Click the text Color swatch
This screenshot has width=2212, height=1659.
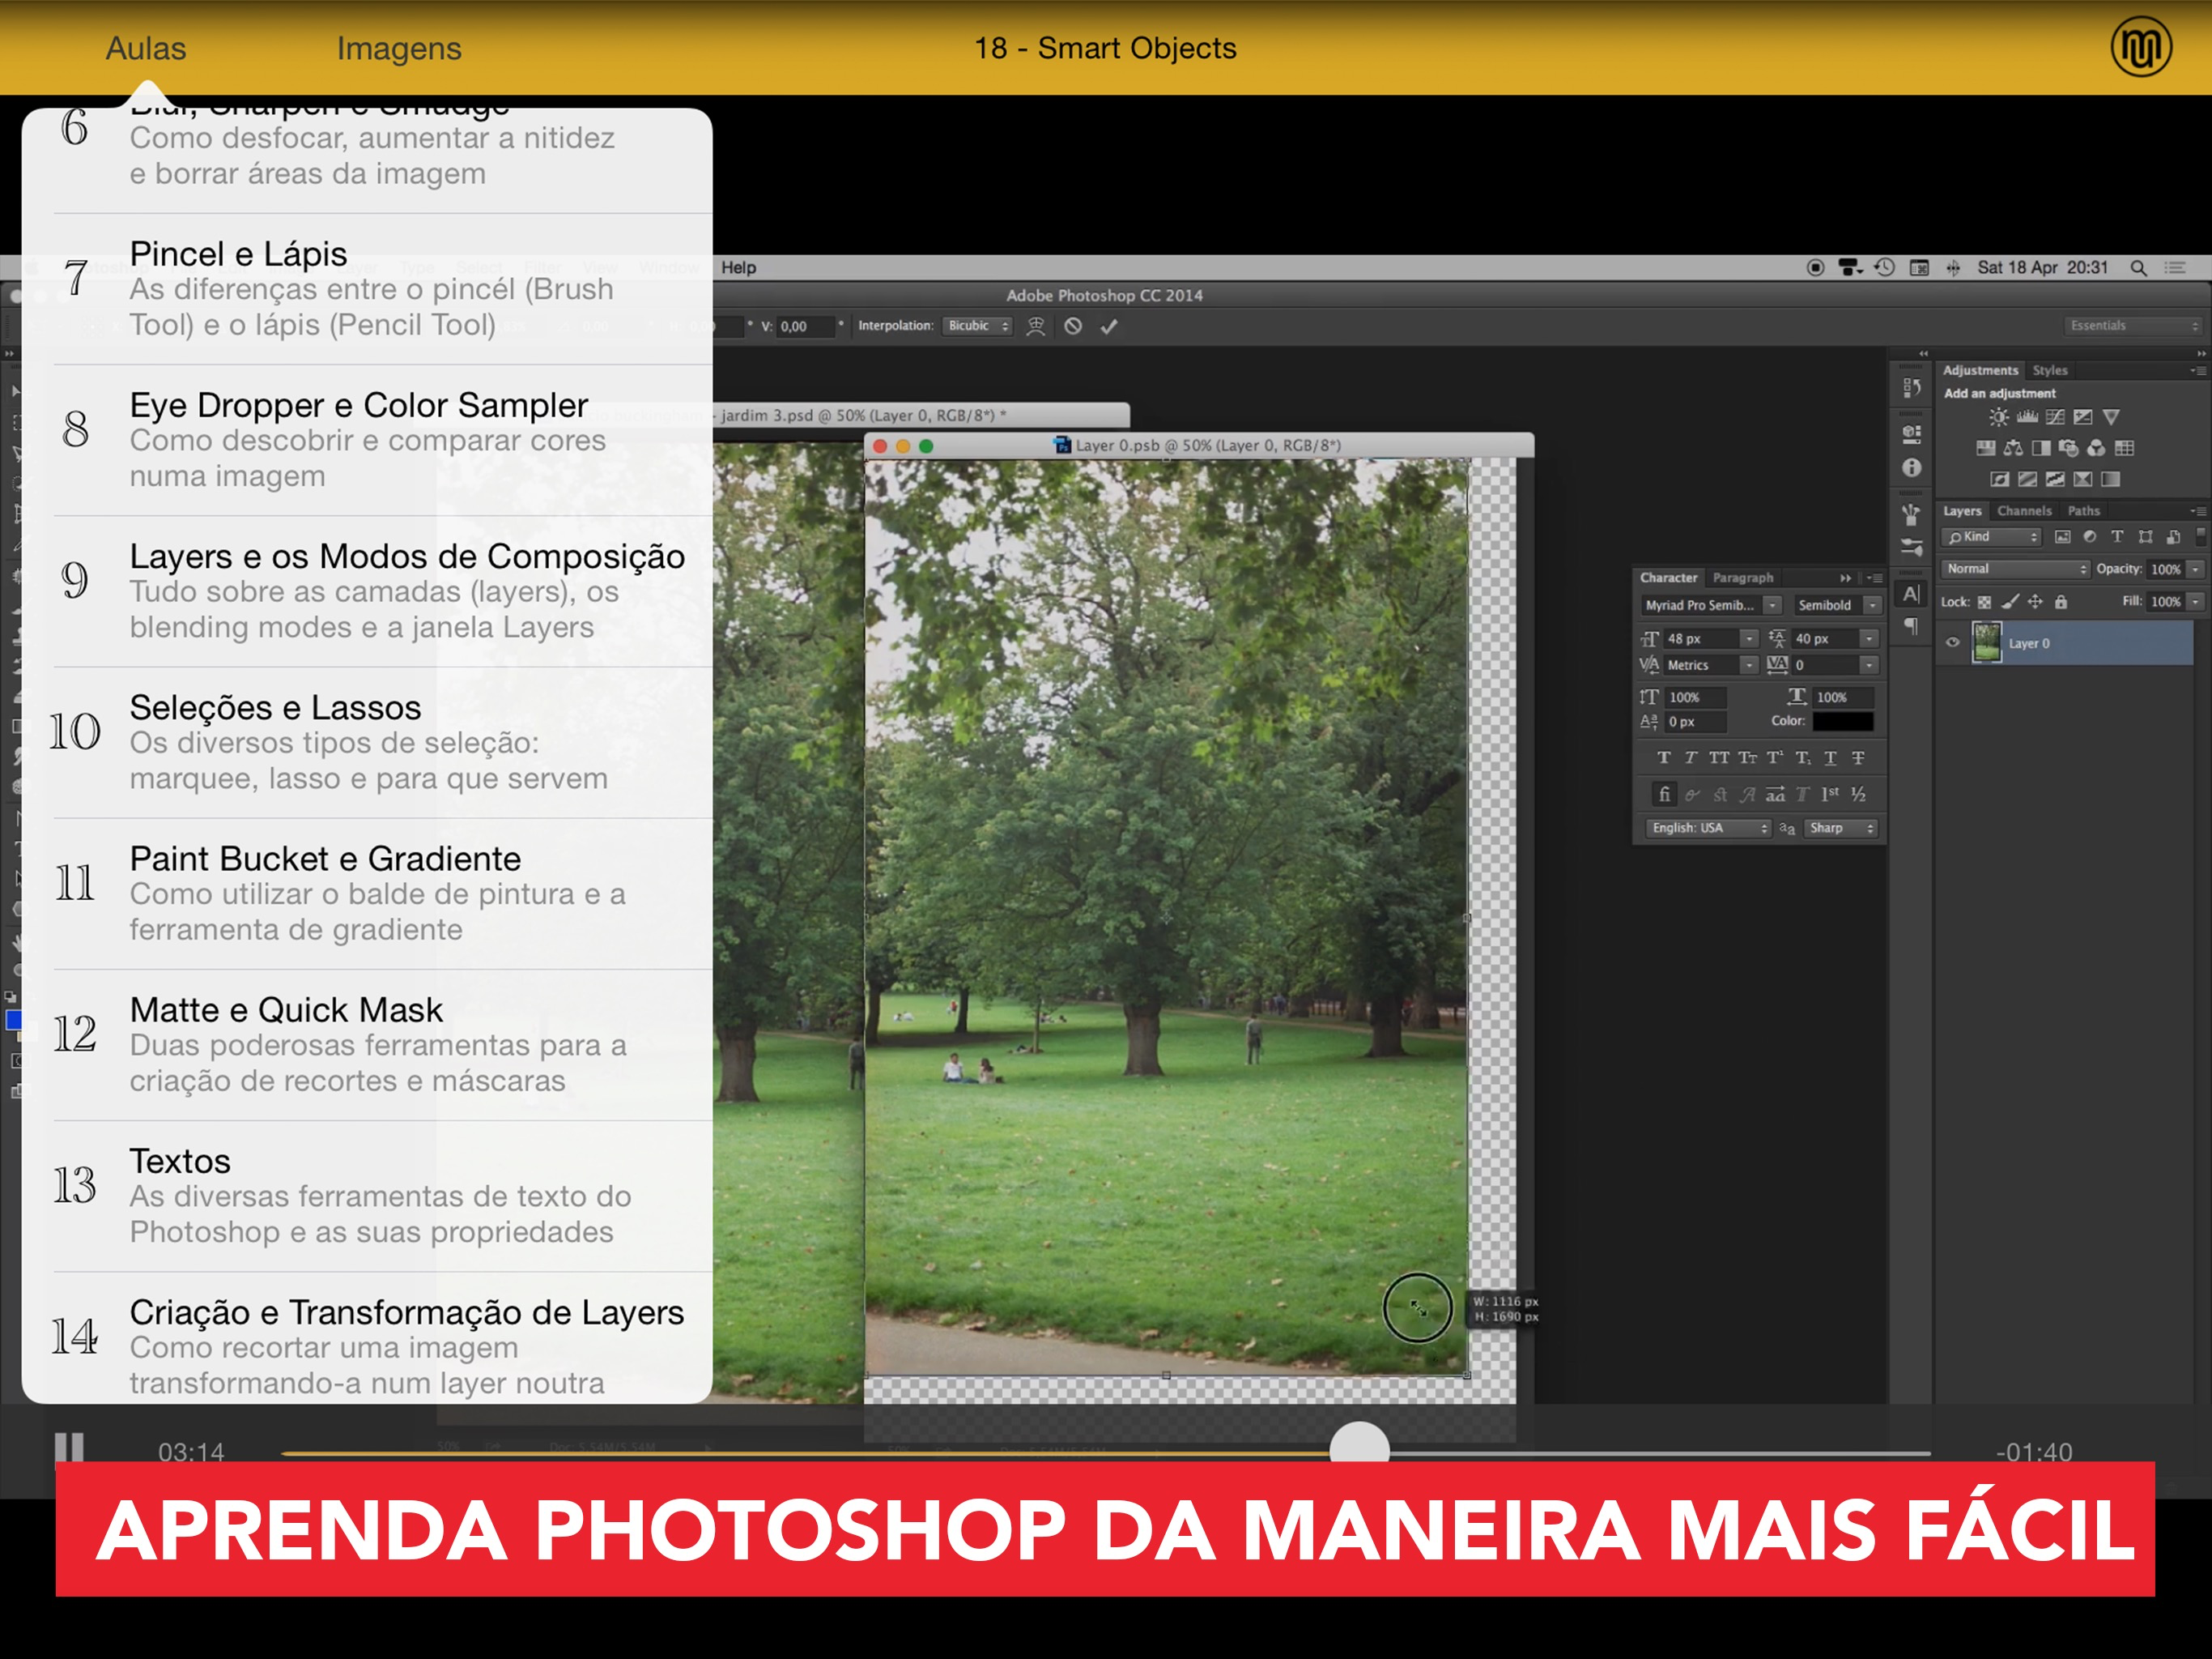(x=1842, y=722)
